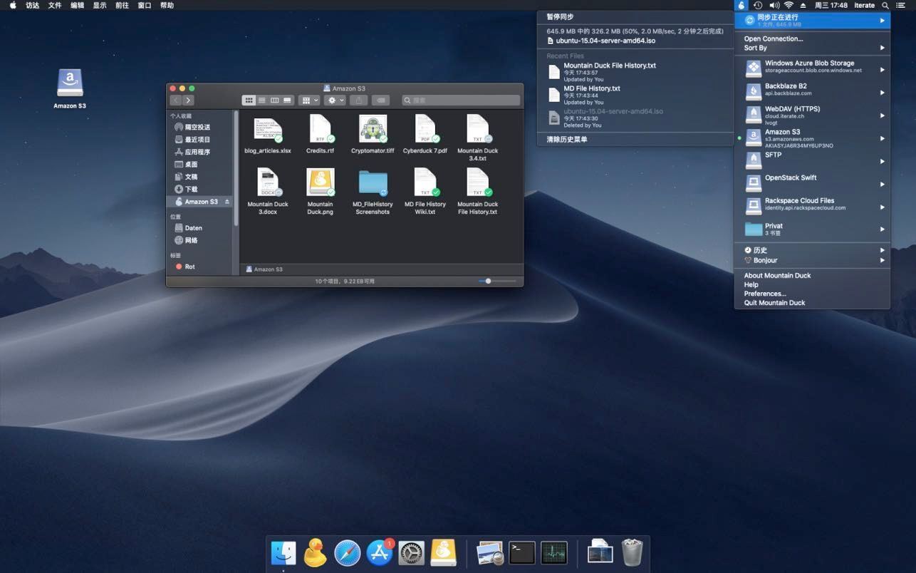Image resolution: width=916 pixels, height=573 pixels.
Task: Open the Rackspace Cloud Files bookmark
Action: click(799, 203)
